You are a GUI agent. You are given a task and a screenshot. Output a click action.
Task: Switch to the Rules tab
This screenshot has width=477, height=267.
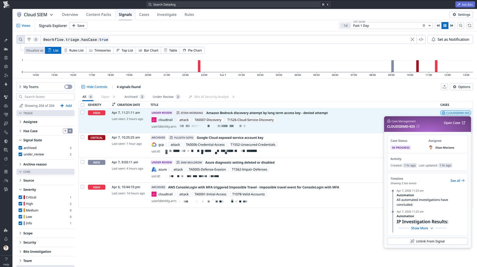[189, 15]
